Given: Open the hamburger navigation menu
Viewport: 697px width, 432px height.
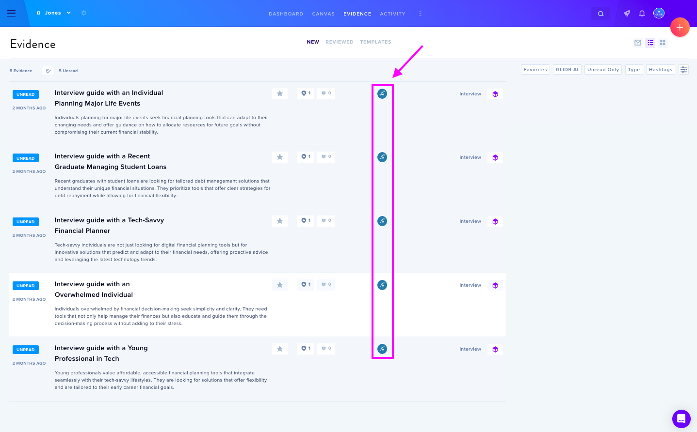Looking at the screenshot, I should [x=12, y=13].
